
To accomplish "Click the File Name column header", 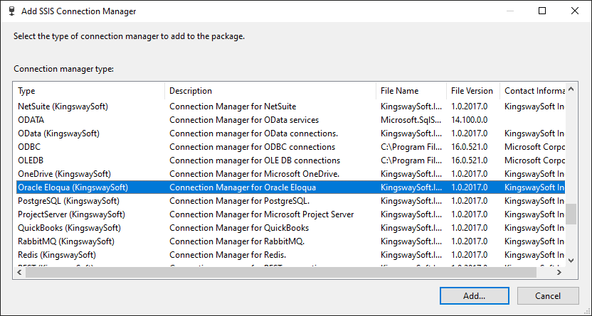I will [411, 91].
